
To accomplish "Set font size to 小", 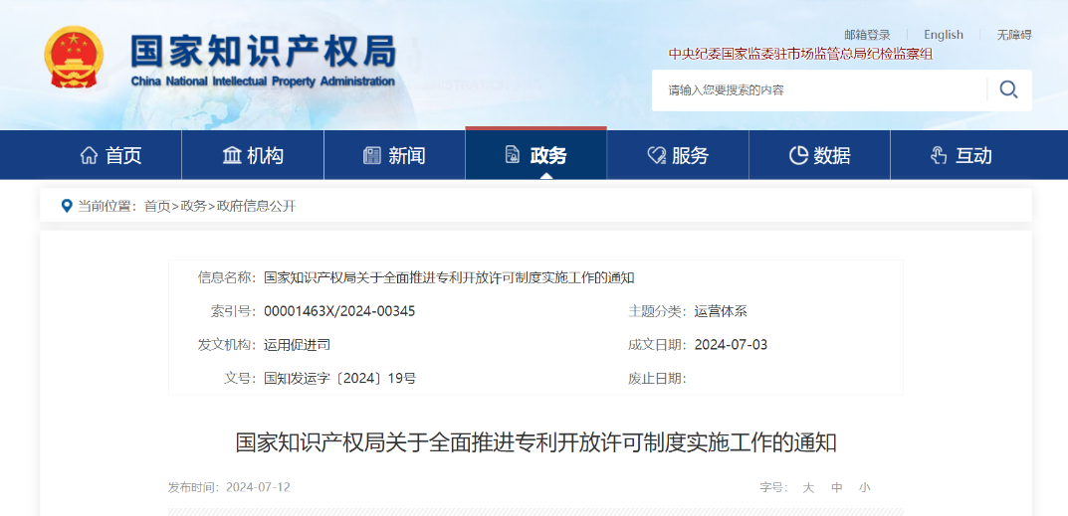I will 864,487.
